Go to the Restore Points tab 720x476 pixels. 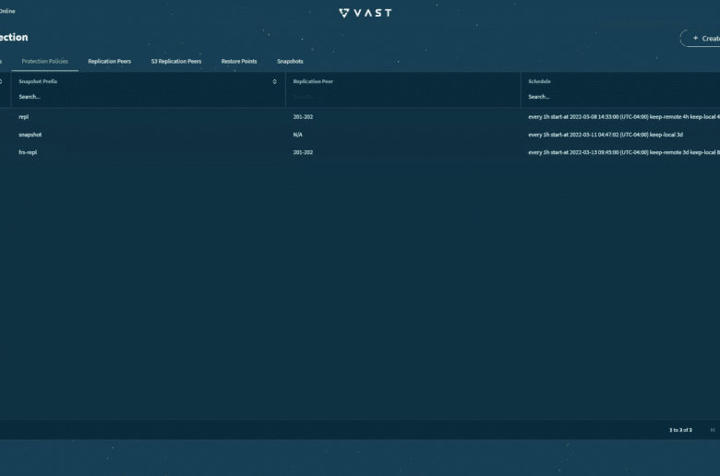(x=239, y=61)
